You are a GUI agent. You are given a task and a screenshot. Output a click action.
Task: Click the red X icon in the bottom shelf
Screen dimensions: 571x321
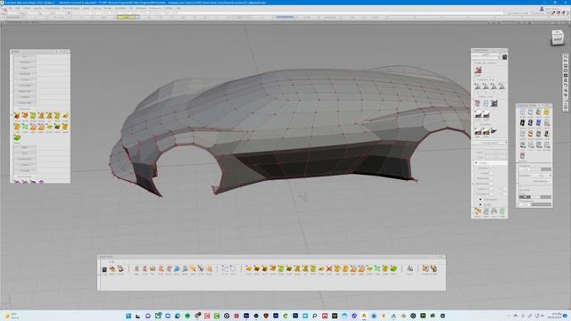click(x=329, y=268)
